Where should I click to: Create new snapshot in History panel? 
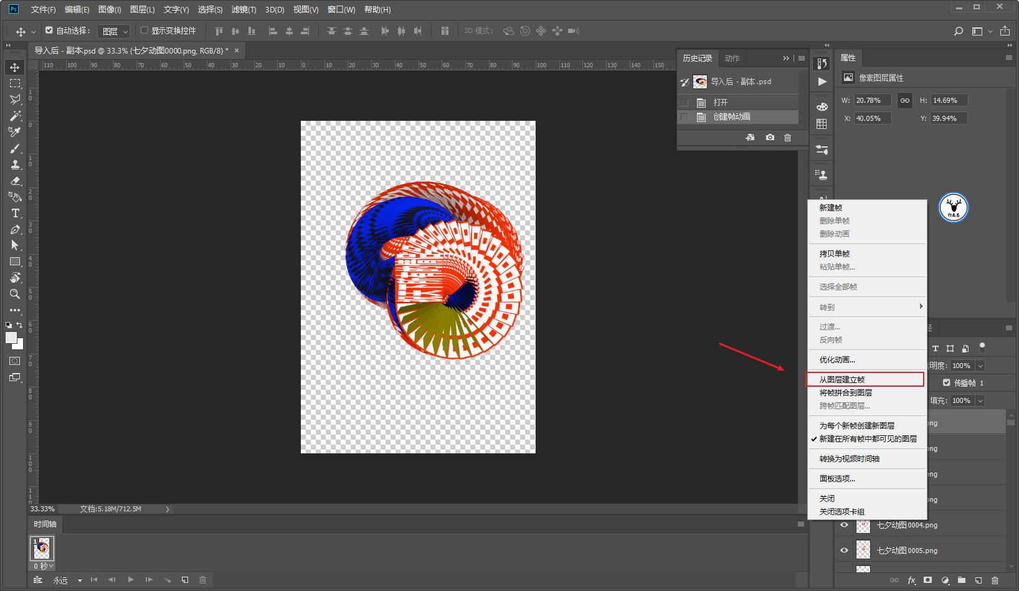tap(770, 138)
